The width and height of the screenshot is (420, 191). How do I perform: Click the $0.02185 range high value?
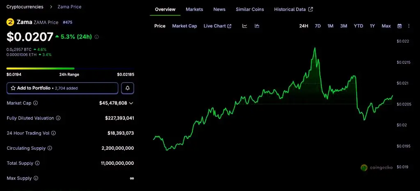tap(126, 74)
